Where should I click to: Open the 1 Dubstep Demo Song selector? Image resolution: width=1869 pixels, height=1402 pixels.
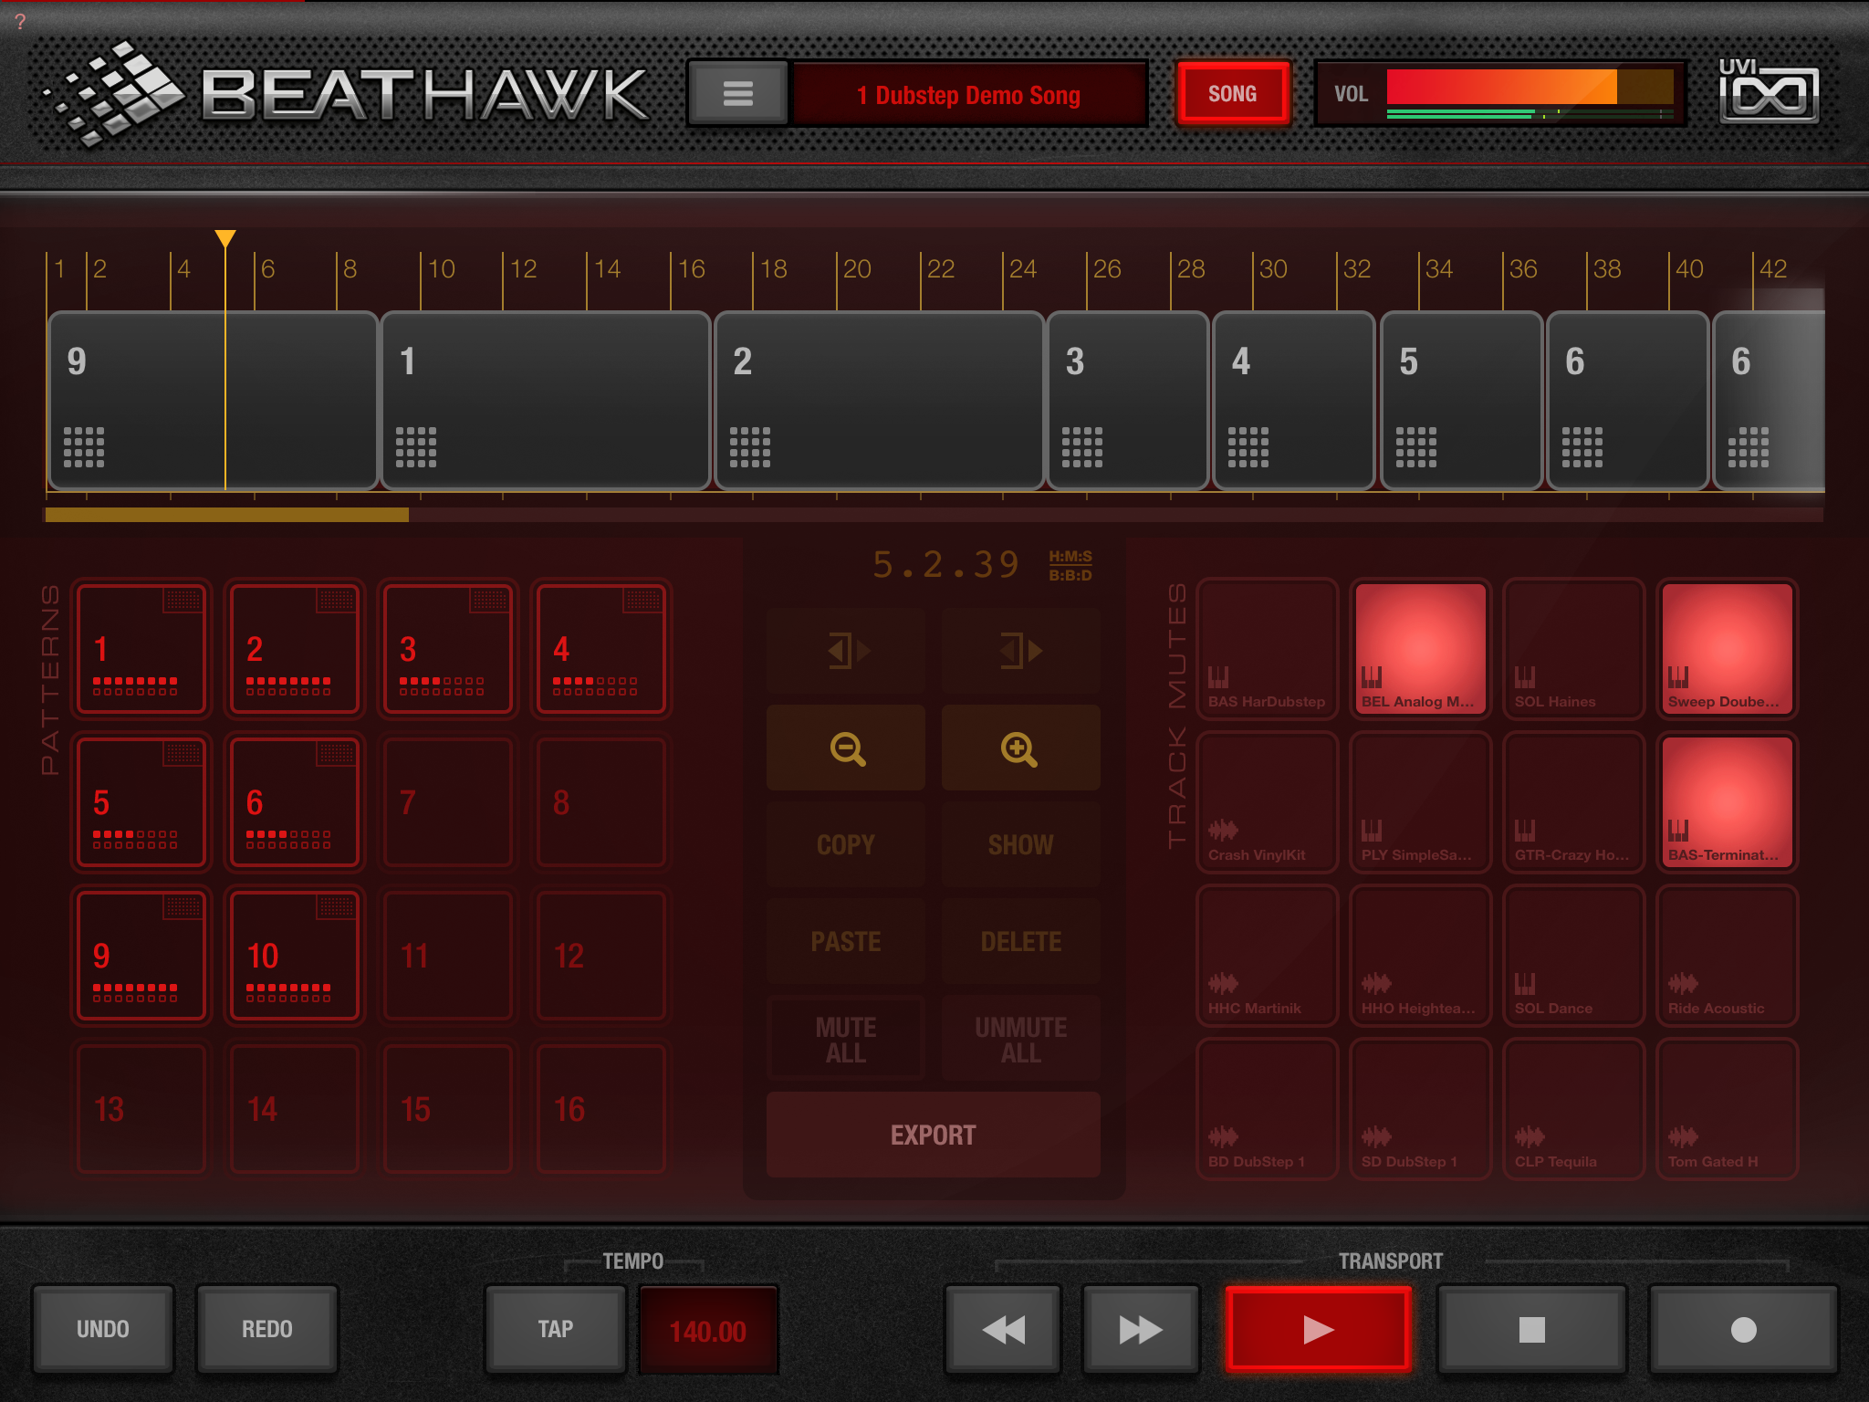pos(969,93)
